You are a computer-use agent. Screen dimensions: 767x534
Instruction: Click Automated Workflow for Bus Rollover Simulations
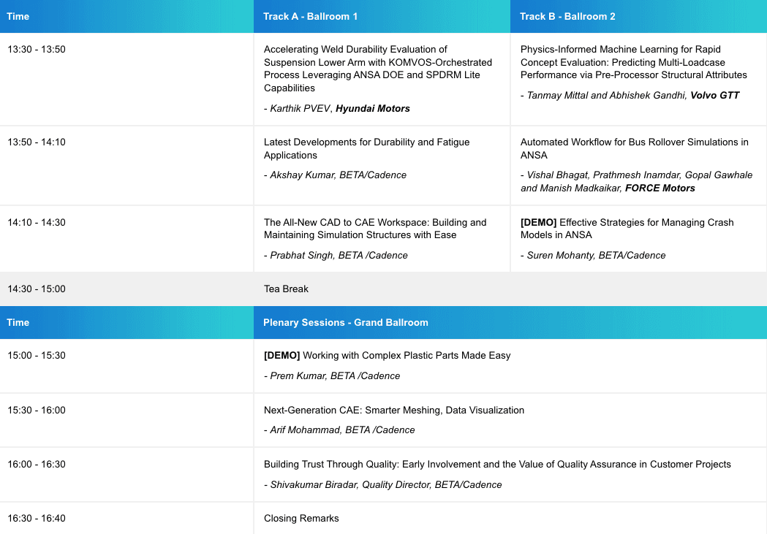point(635,148)
